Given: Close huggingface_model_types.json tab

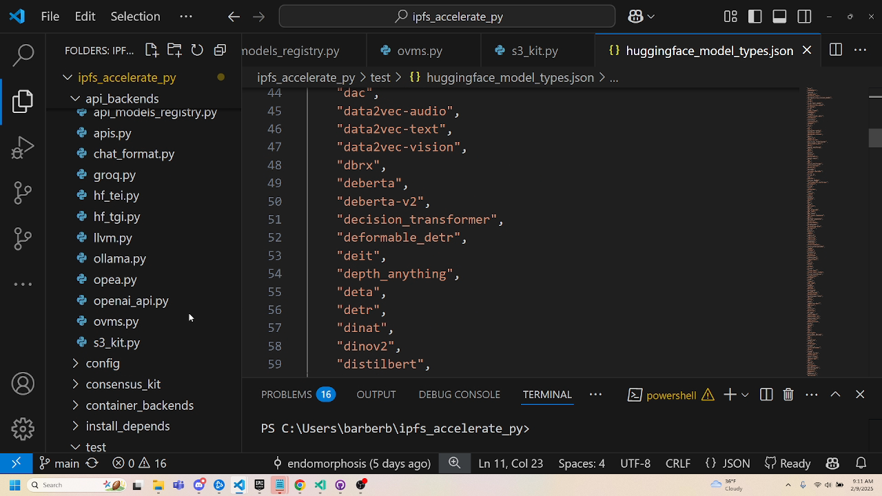Looking at the screenshot, I should coord(807,50).
